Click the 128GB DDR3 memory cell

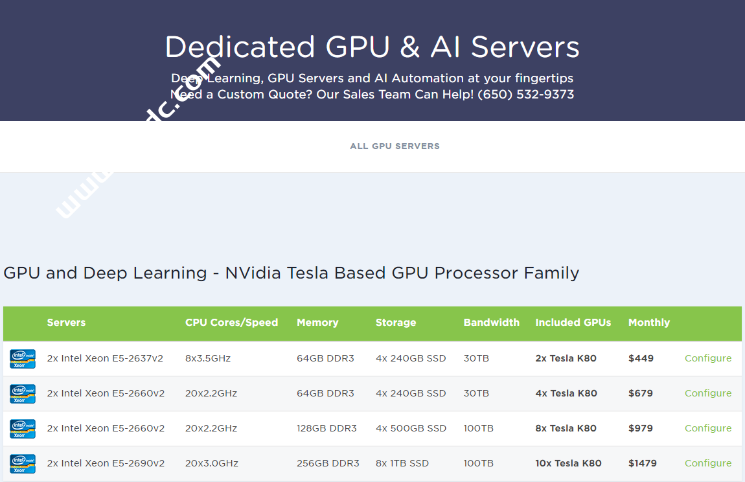pyautogui.click(x=327, y=428)
